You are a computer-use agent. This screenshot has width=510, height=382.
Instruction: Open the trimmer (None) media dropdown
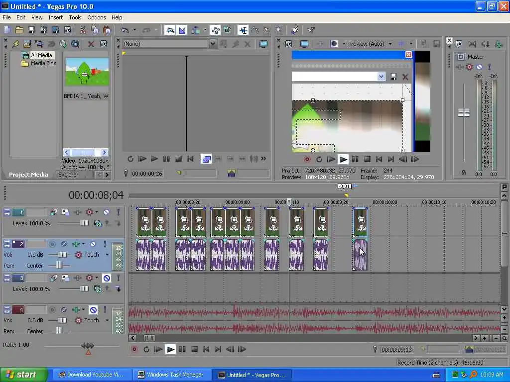[213, 44]
